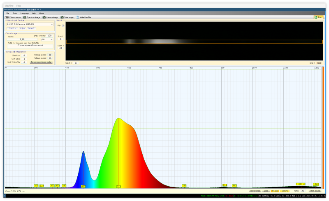Open the JPG image format dropdown

tap(46, 39)
